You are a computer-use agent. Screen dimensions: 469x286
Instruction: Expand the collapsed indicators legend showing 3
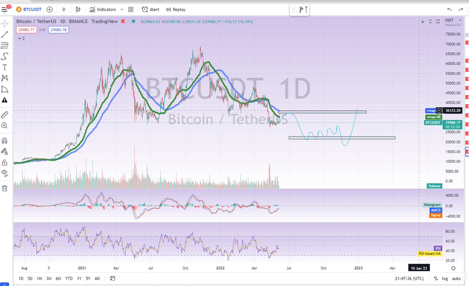(21, 38)
